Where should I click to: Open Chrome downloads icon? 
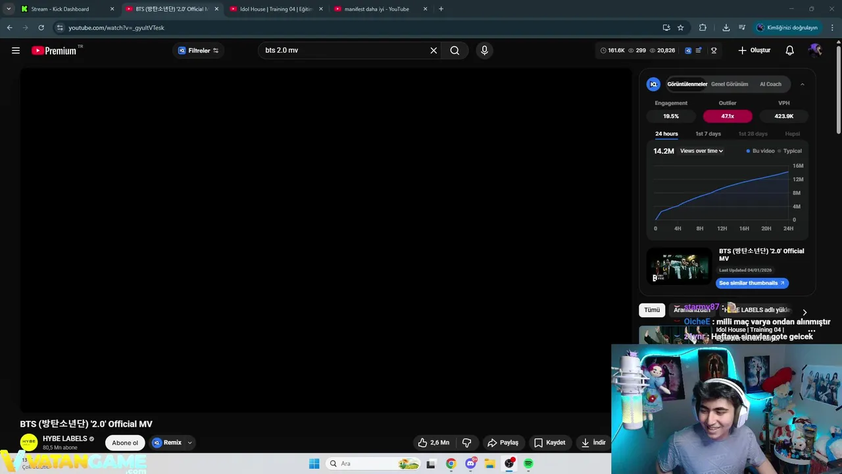click(726, 28)
